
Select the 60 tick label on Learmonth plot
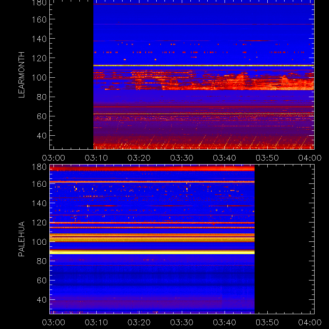pos(42,116)
